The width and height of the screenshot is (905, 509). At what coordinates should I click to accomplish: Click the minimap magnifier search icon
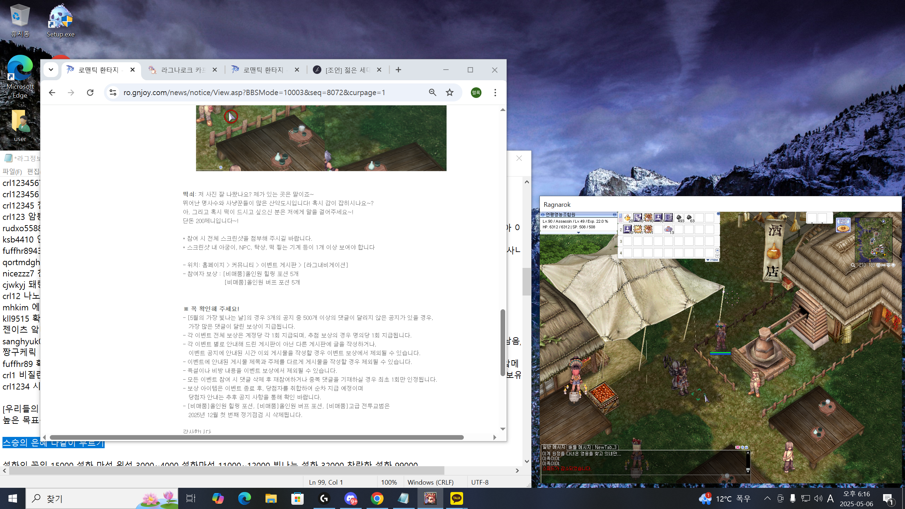[853, 265]
